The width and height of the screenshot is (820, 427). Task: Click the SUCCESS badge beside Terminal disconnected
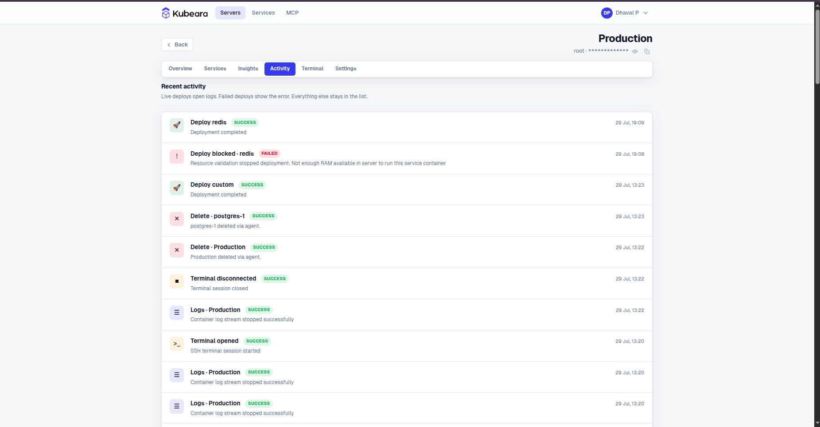tap(275, 279)
